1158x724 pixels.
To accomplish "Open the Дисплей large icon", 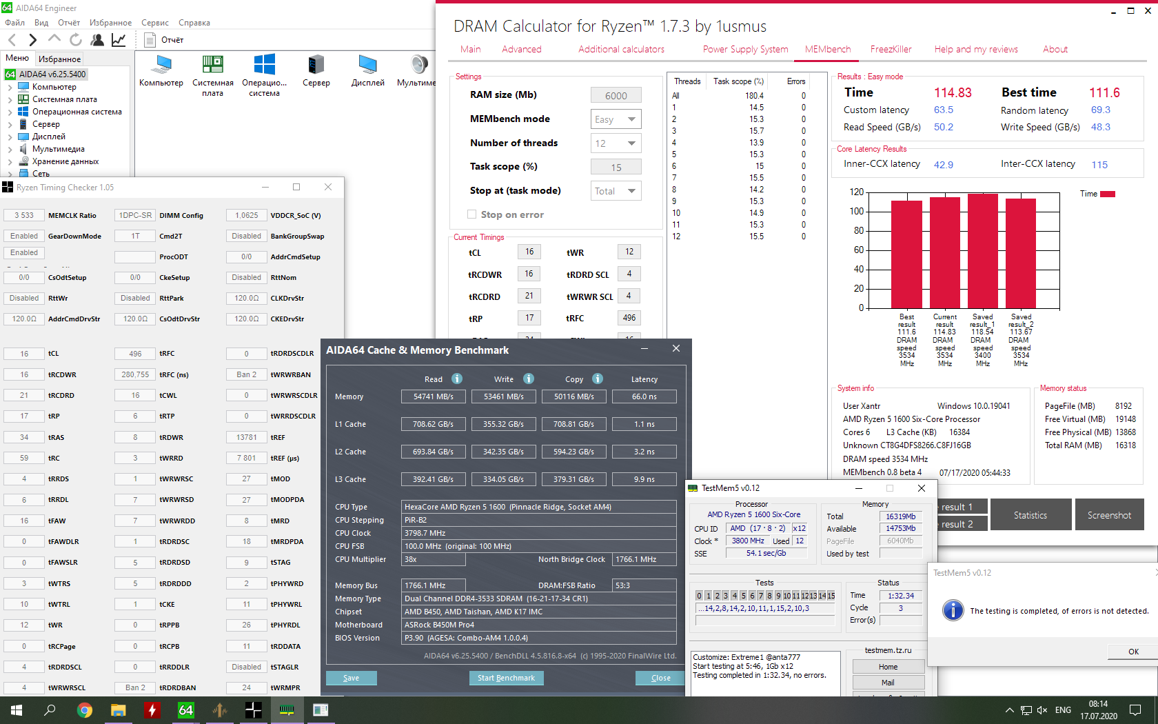I will (368, 65).
